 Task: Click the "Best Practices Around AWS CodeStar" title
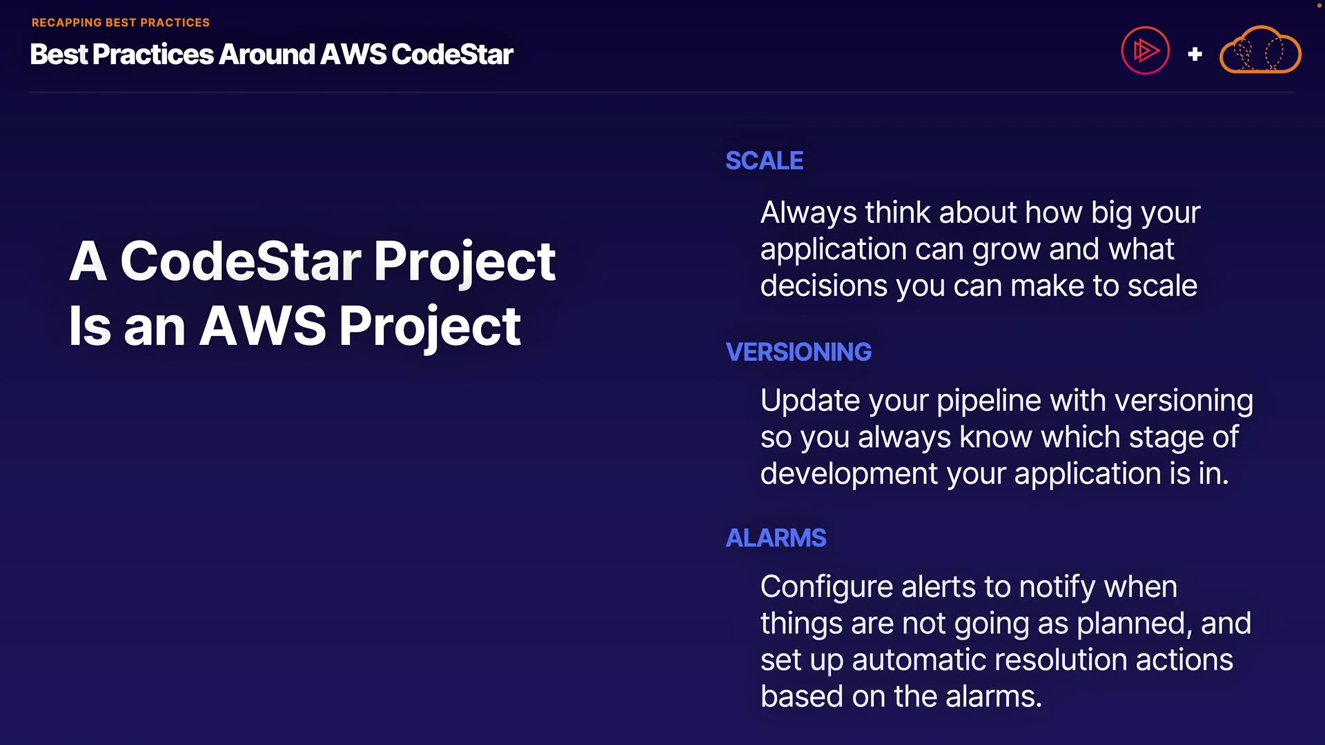point(271,54)
